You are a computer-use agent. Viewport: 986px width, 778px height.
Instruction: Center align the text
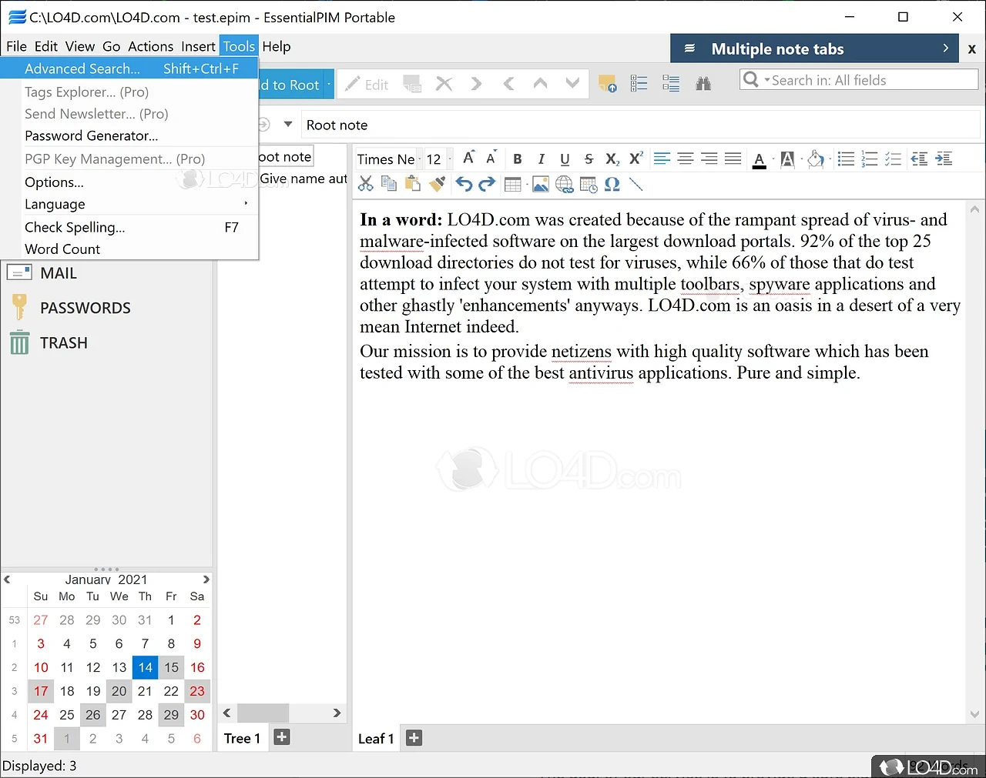686,159
